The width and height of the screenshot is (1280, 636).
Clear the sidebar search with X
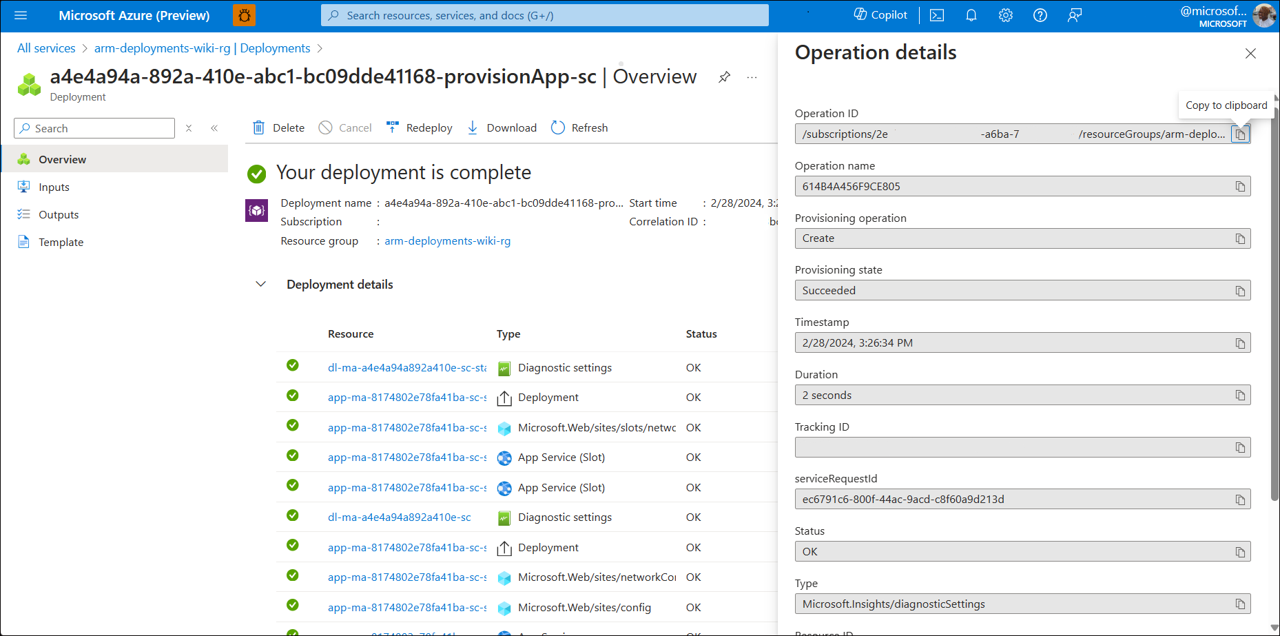click(189, 128)
